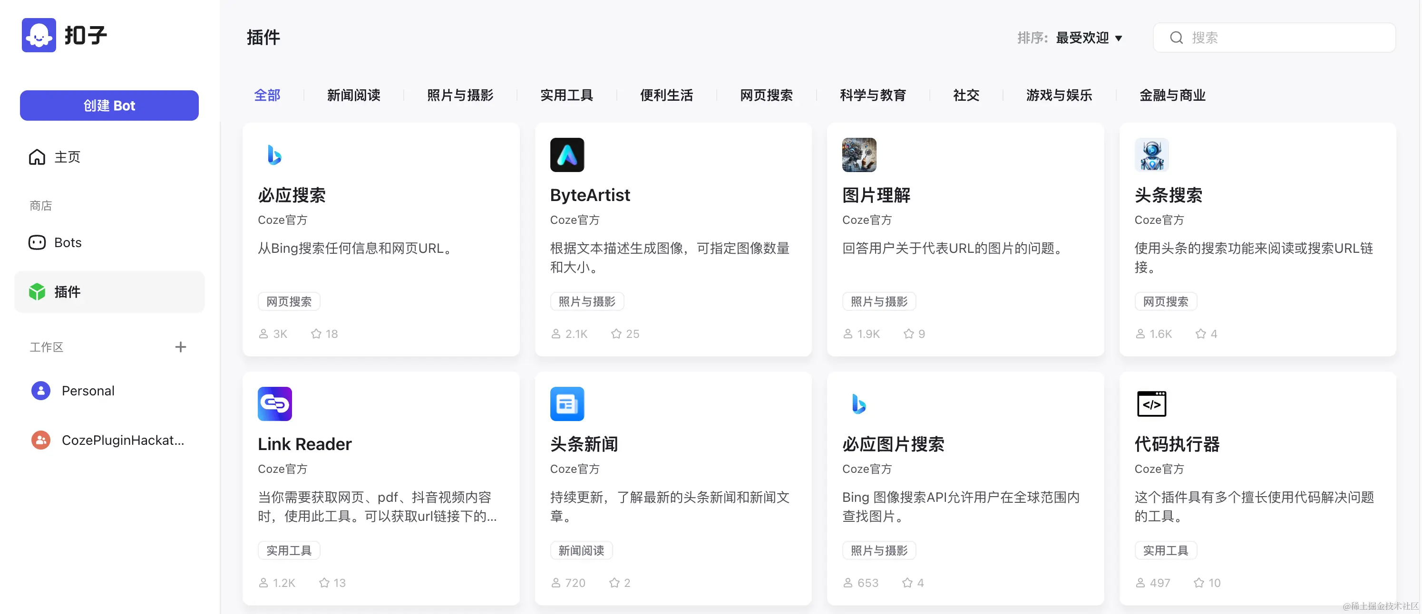Screen dimensions: 1422x614
Task: Click the 代码执行器 code icon
Action: pos(1151,404)
